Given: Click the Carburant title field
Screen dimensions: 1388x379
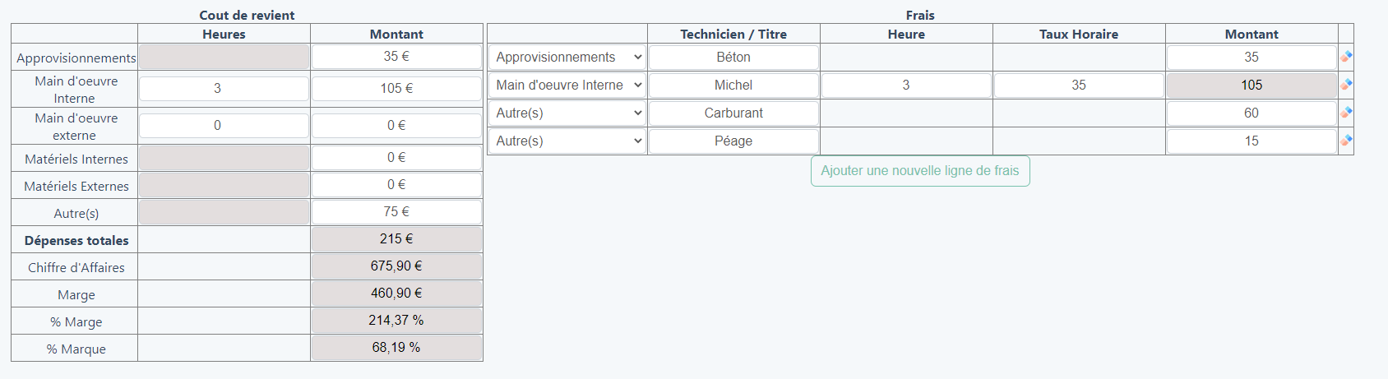Looking at the screenshot, I should click(x=733, y=113).
